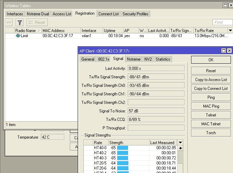Click the filter funnel icon in Wireless Tables

coord(20,22)
